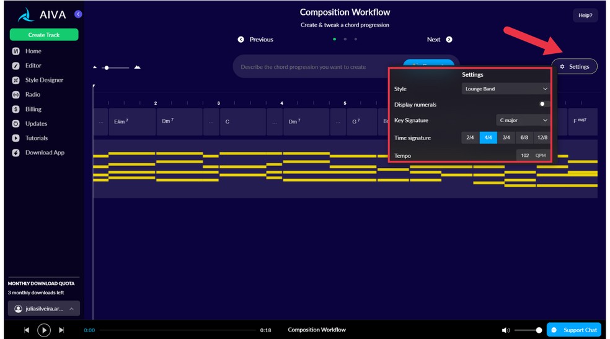
Task: Open Updates in the sidebar
Action: pyautogui.click(x=36, y=123)
